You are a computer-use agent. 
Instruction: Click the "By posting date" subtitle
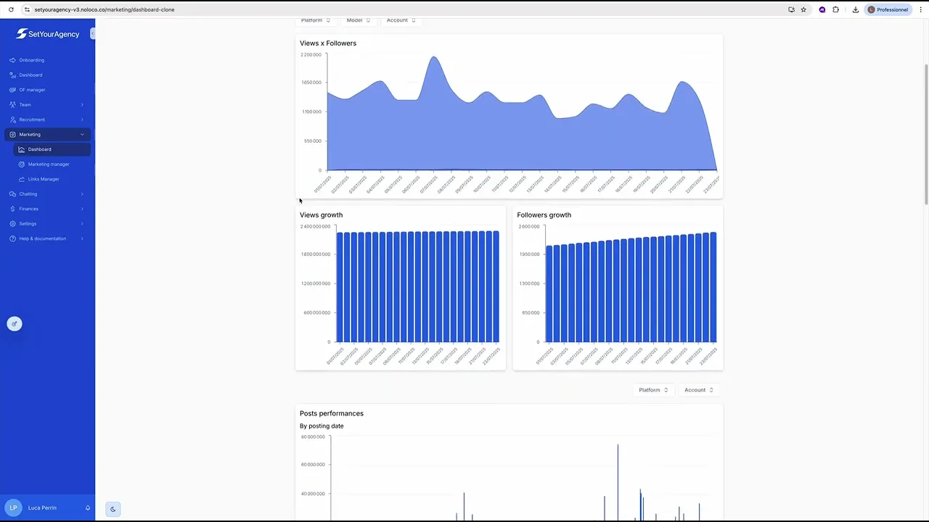tap(322, 426)
